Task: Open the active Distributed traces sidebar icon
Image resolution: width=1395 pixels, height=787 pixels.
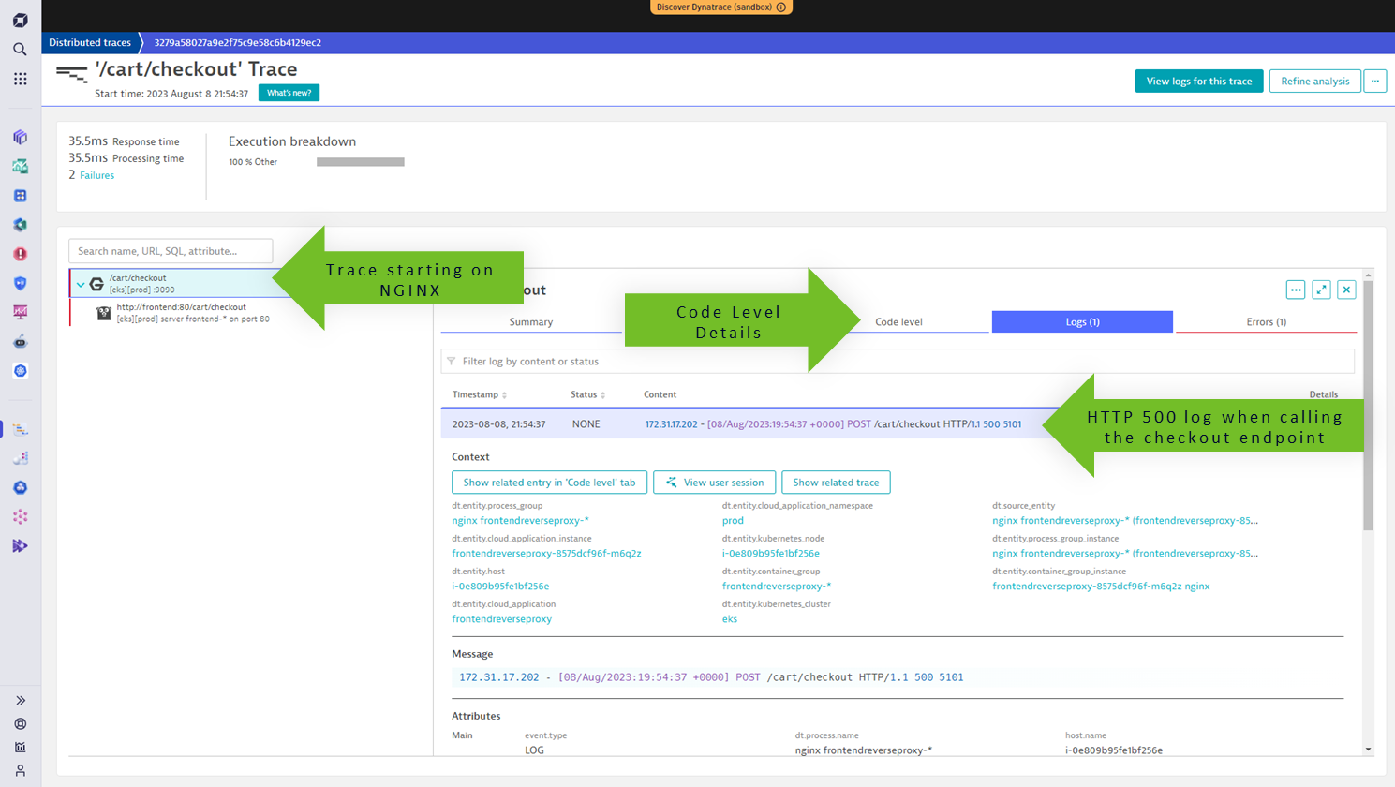Action: [x=20, y=429]
